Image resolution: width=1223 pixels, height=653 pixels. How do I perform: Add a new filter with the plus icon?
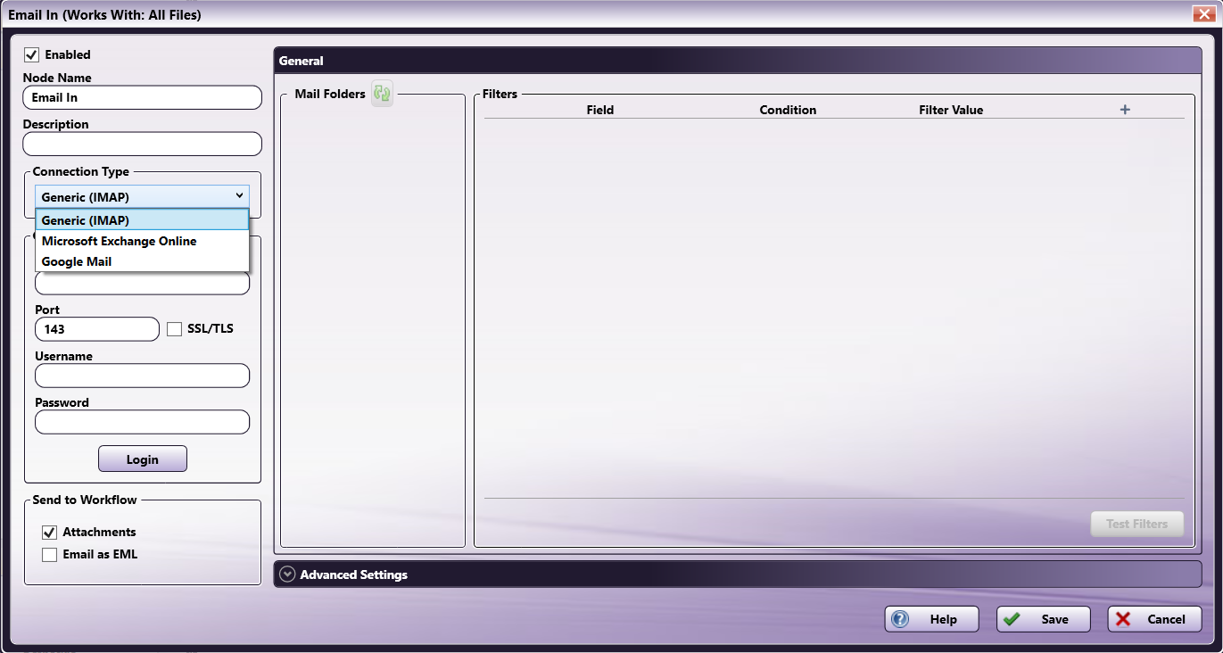coord(1125,110)
